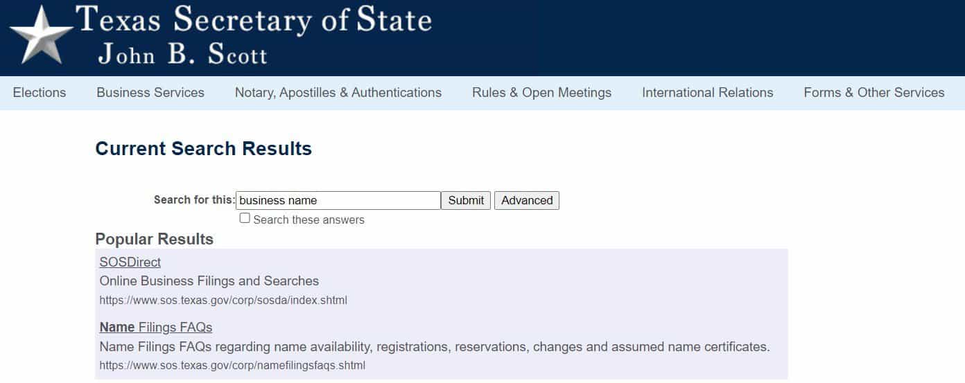Open the Elections menu
Image resolution: width=965 pixels, height=383 pixels.
click(40, 93)
